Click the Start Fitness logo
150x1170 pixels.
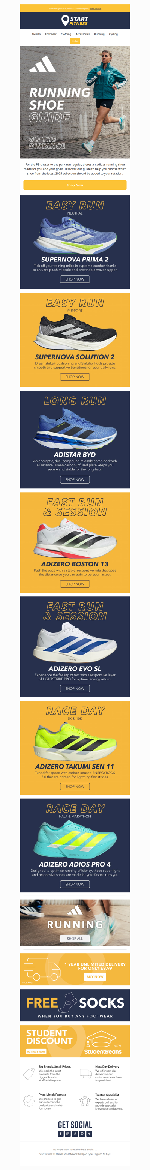click(75, 20)
